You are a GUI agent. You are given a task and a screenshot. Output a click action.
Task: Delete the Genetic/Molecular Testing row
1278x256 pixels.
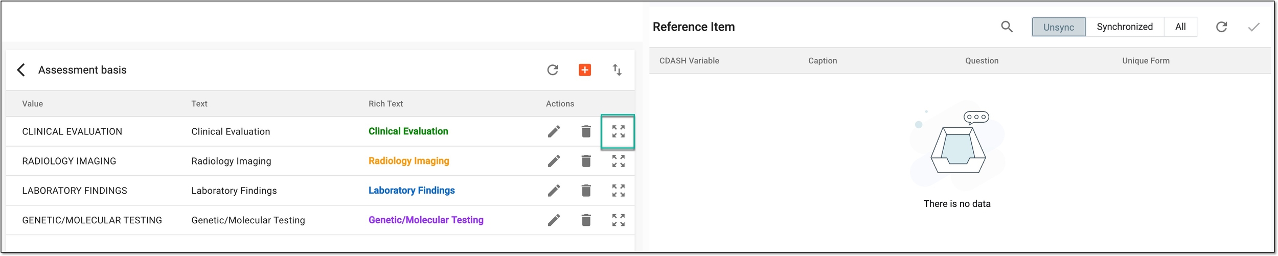(x=586, y=220)
